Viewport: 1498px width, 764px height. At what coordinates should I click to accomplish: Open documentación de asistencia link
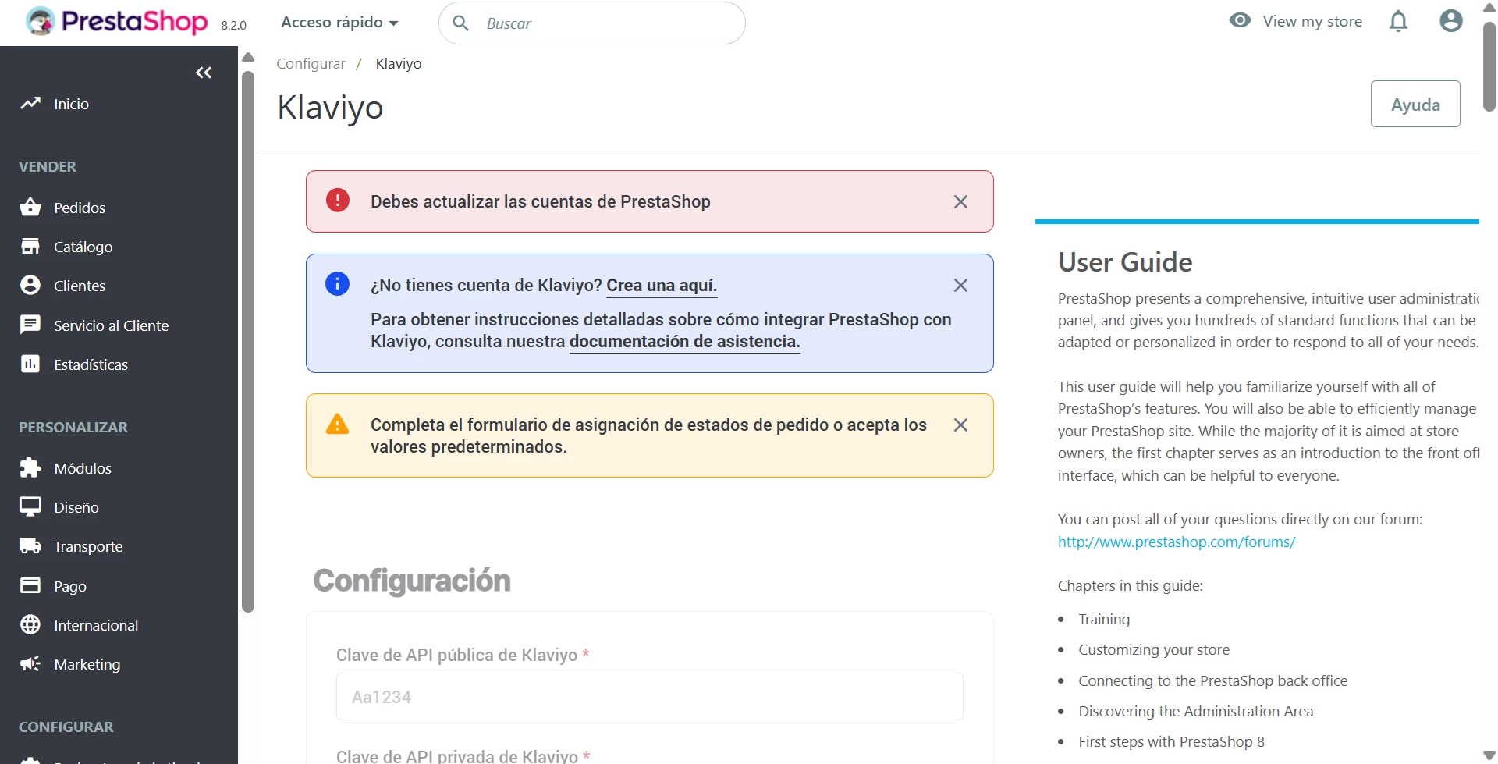pos(685,342)
